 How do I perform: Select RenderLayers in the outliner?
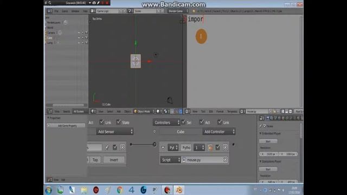click(54, 23)
